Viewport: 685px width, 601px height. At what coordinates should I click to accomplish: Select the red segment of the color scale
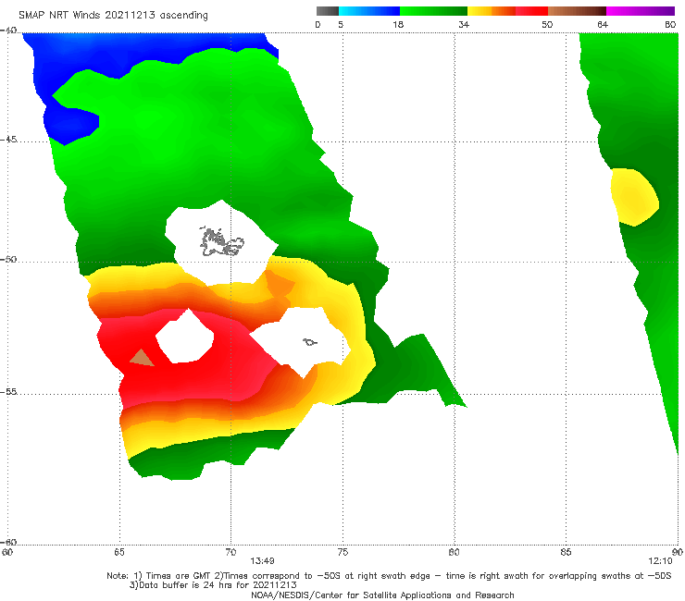pos(531,11)
